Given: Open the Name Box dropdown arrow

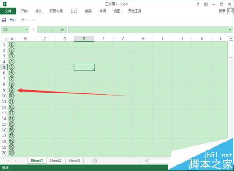Looking at the screenshot, I should click(26, 29).
